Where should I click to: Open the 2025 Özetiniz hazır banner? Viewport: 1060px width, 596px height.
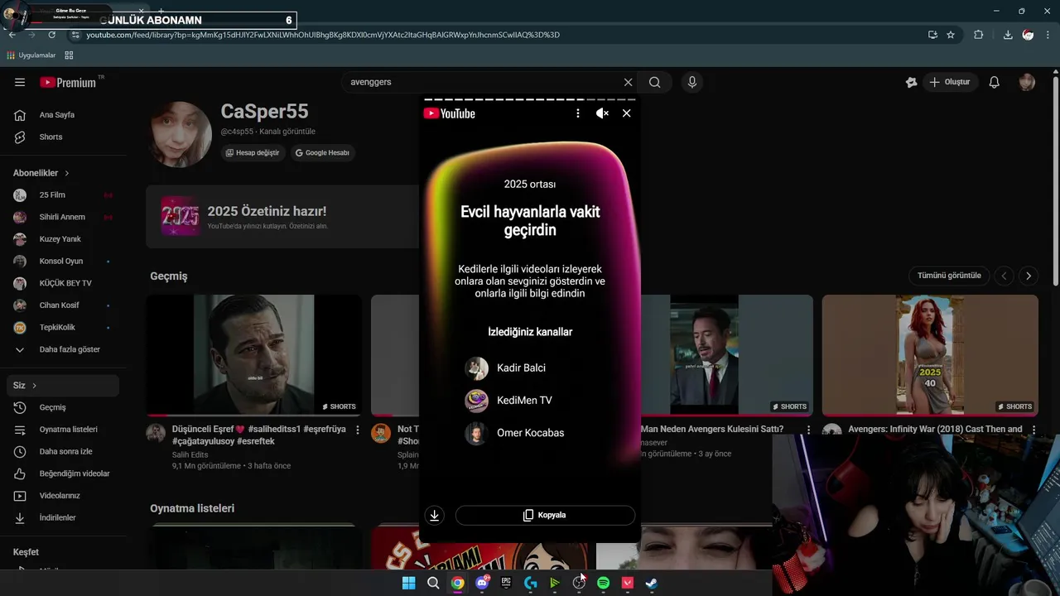(x=282, y=217)
